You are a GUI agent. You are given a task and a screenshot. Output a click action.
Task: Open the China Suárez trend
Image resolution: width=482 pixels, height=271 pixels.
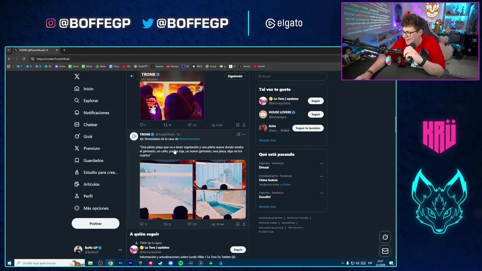(268, 180)
